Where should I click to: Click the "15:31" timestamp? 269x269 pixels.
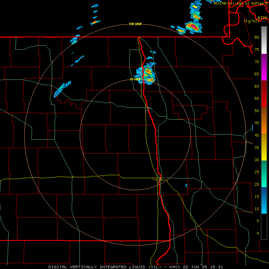pos(216,267)
